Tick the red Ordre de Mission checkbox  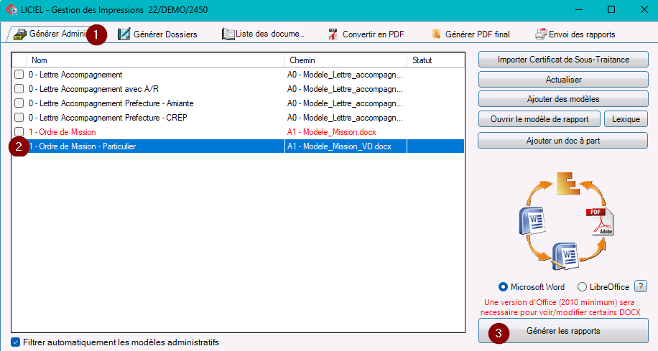click(x=19, y=132)
